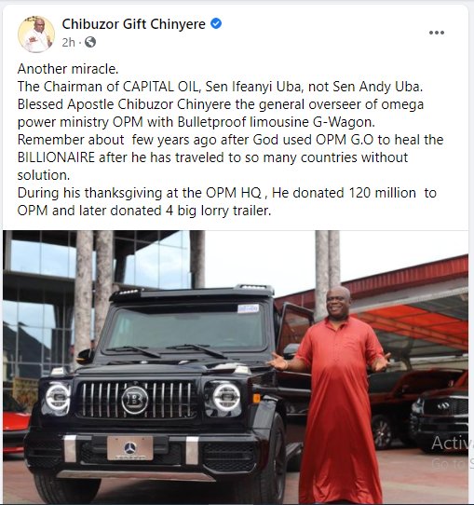
Task: Open Chibuzor Gift Chinyere's profile name link
Action: 133,24
